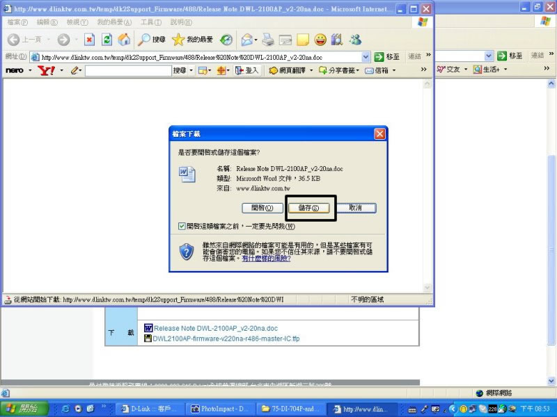557x417 pixels.
Task: Click 移至 Go button in front window
Action: 387,57
